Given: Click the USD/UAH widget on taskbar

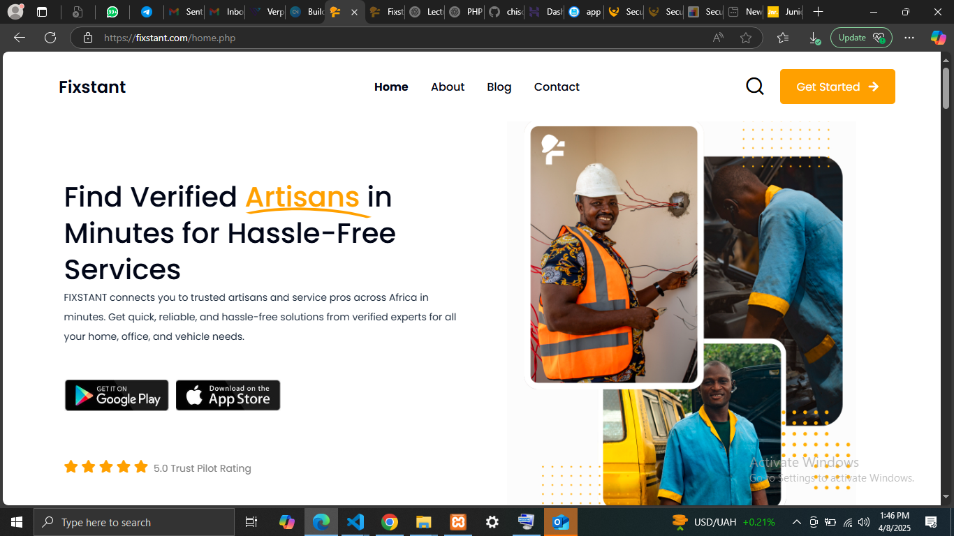Looking at the screenshot, I should click(x=724, y=522).
